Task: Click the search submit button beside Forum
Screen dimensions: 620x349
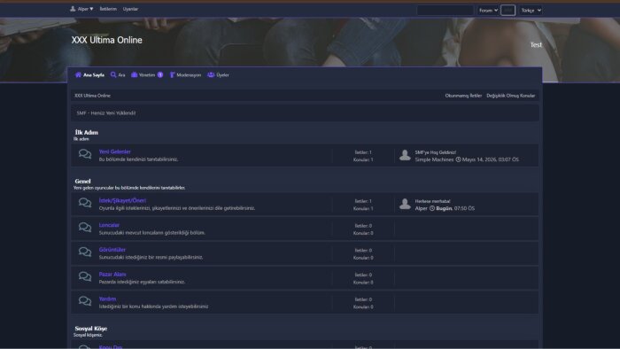Action: coord(508,10)
